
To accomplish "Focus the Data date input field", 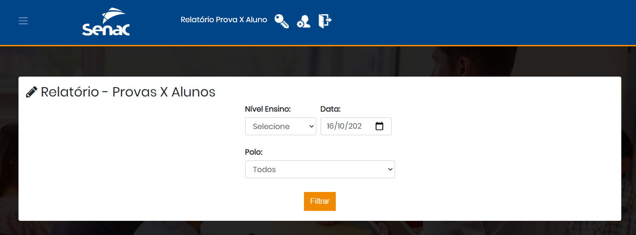I will (x=356, y=126).
